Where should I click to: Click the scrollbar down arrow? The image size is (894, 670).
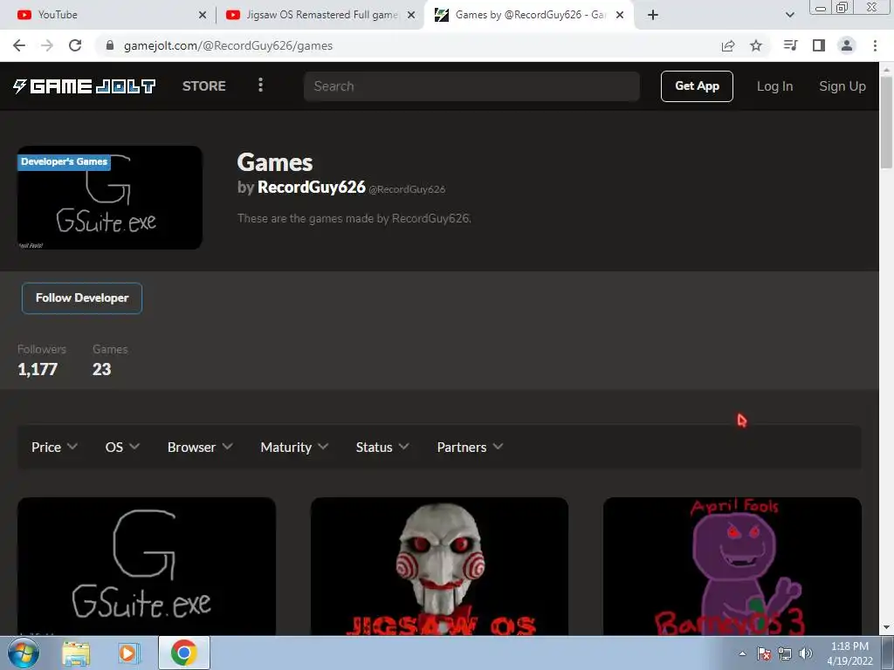tap(886, 628)
